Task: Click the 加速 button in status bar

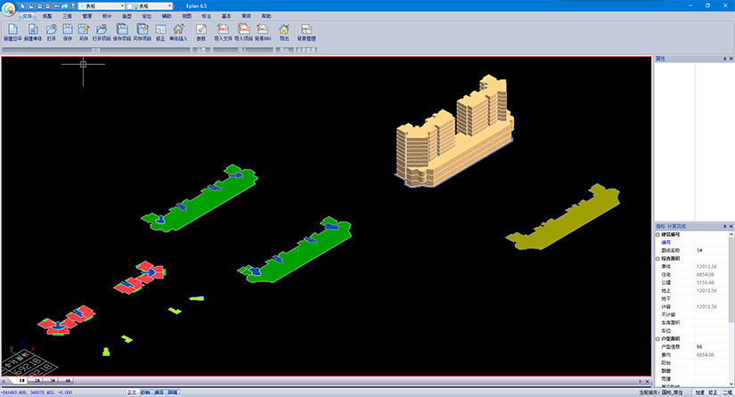Action: [x=700, y=392]
